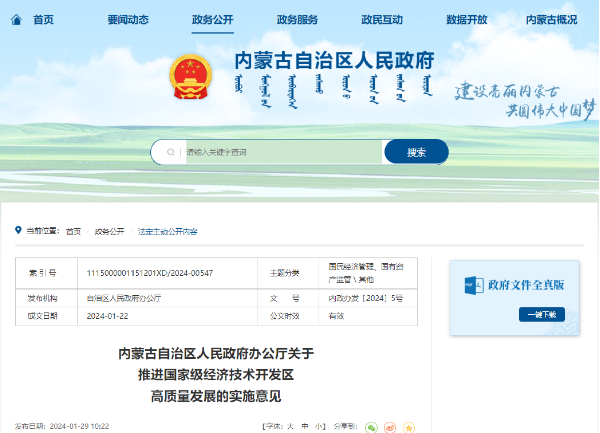Click the 有效 validity cell
Image resolution: width=600 pixels, height=433 pixels.
coord(337,316)
